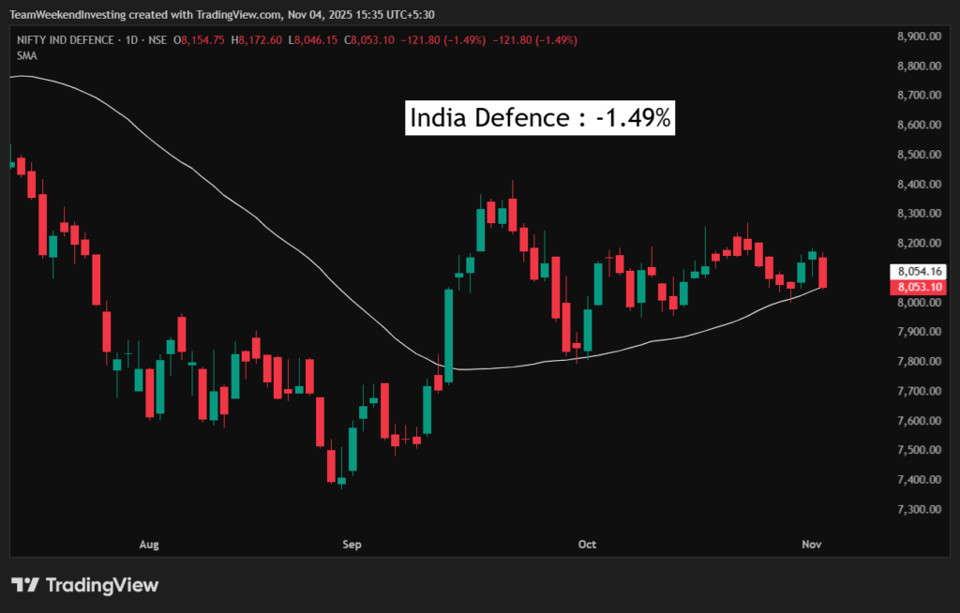Image resolution: width=960 pixels, height=613 pixels.
Task: Click the Sep label on time axis
Action: (352, 544)
